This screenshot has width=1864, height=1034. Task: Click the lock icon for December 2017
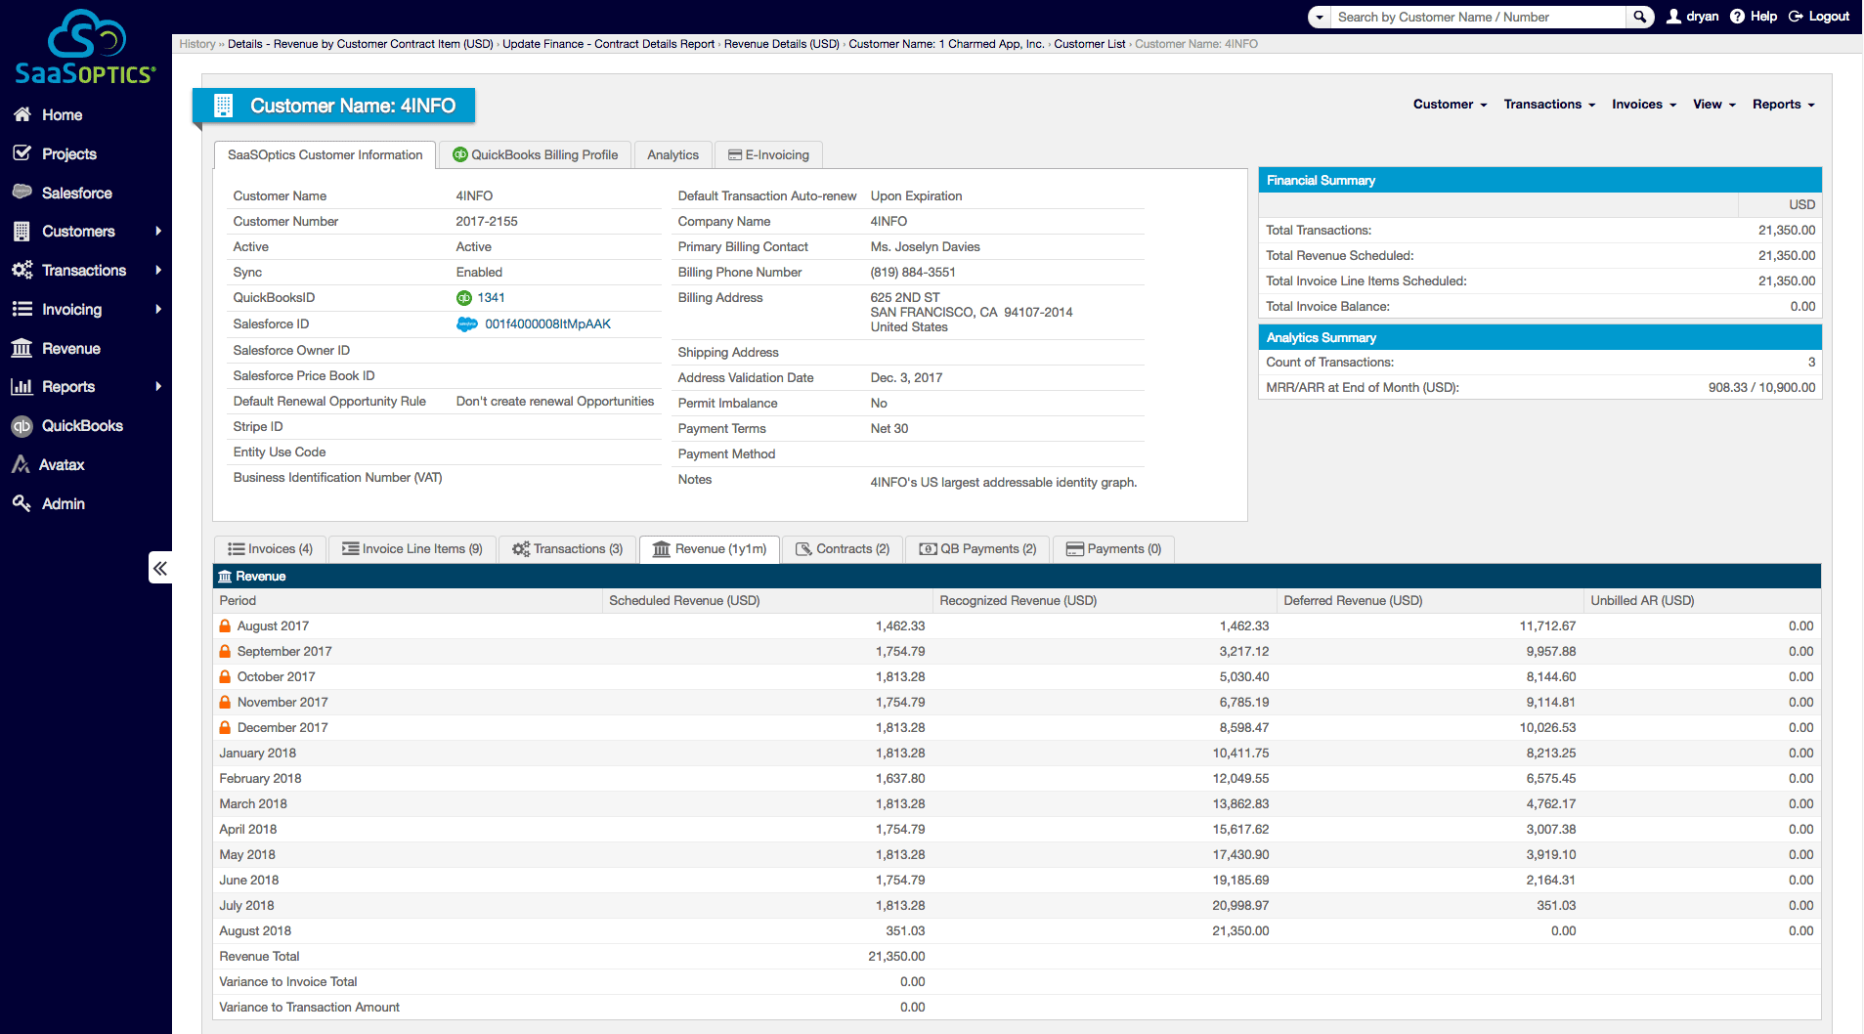tap(225, 728)
